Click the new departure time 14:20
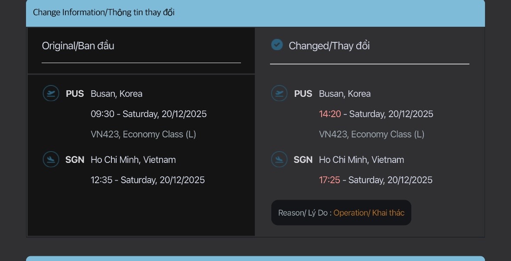Image resolution: width=511 pixels, height=261 pixels. tap(330, 114)
